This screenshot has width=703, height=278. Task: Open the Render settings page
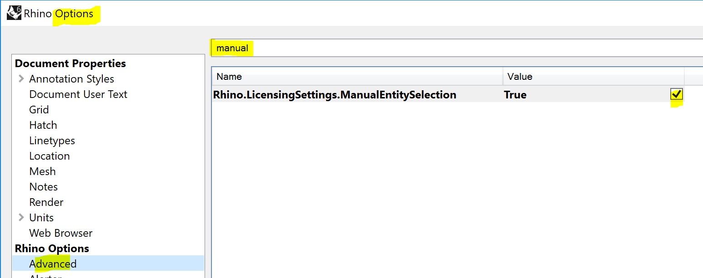[46, 202]
